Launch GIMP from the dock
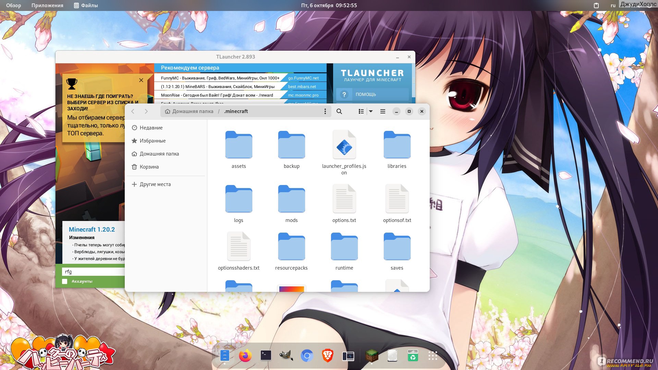Image resolution: width=658 pixels, height=370 pixels. click(x=286, y=356)
